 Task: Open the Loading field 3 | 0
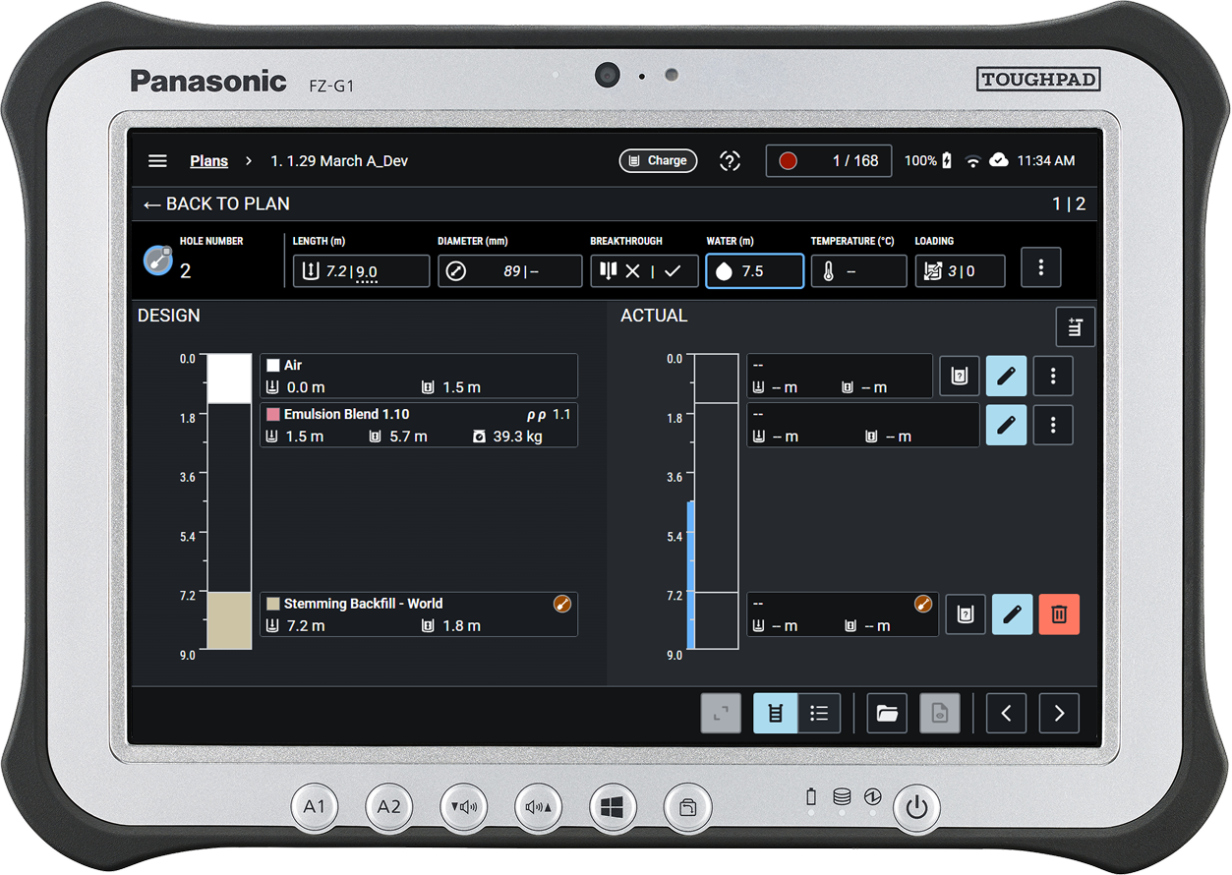[960, 271]
